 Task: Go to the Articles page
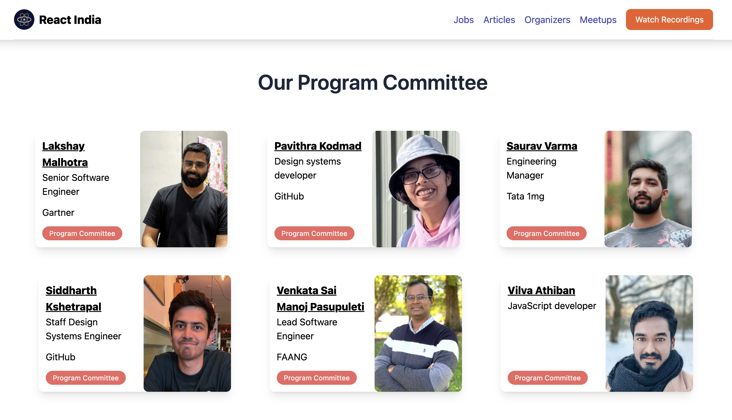(x=499, y=20)
